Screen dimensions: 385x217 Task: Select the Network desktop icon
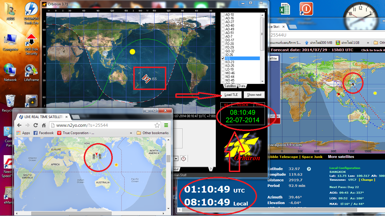pyautogui.click(x=10, y=72)
